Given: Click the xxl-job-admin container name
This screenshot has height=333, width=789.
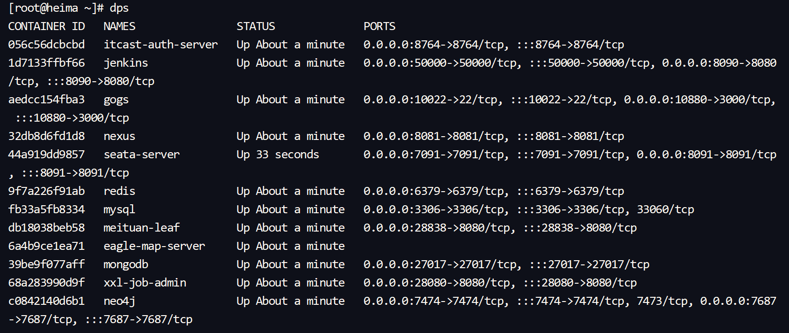Looking at the screenshot, I should click(145, 283).
